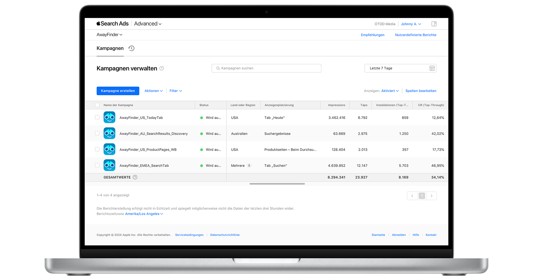Viewport: 533px width, 278px height.
Task: Click green status dot of AwayFinder_US_TodayTab
Action: click(202, 118)
